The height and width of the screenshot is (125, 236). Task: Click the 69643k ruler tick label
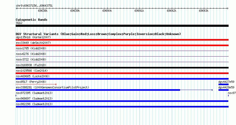pyautogui.click(x=204, y=11)
